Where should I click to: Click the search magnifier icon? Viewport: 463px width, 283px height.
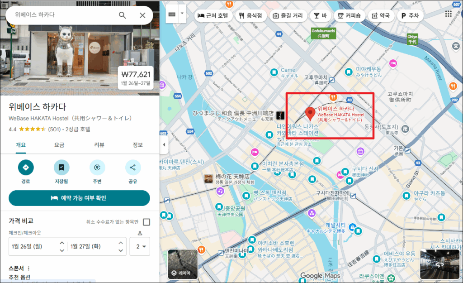tap(123, 15)
